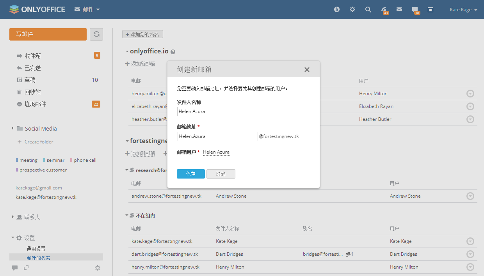Screen dimensions: 484x276
Task: Open the 垃圾邮件 spam folder
Action: [x=35, y=104]
